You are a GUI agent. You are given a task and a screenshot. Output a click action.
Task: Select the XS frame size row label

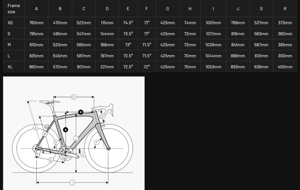(x=10, y=23)
